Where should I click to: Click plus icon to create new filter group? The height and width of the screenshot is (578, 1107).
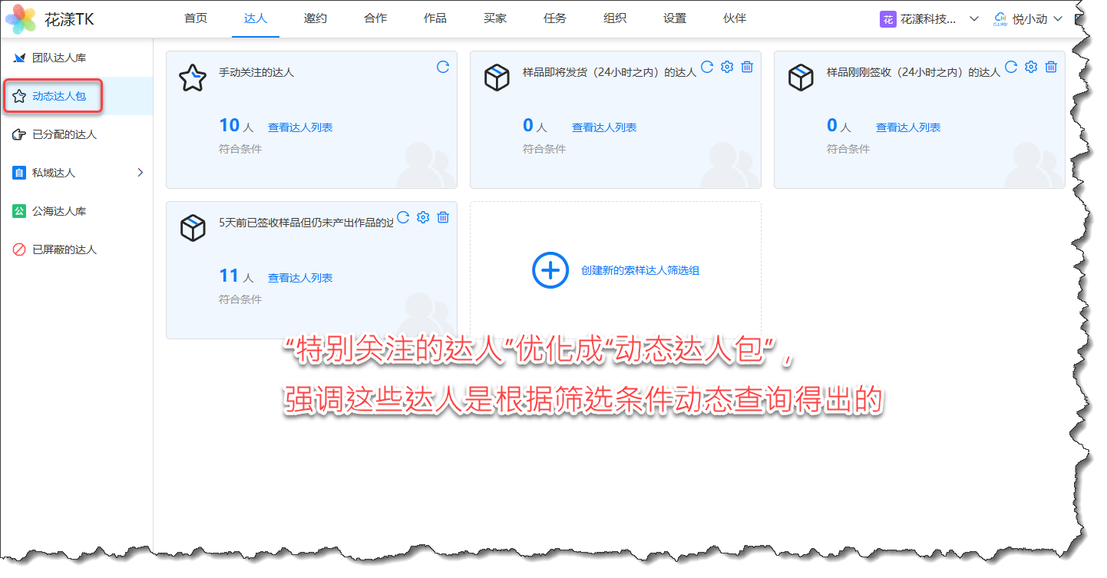[x=550, y=270]
